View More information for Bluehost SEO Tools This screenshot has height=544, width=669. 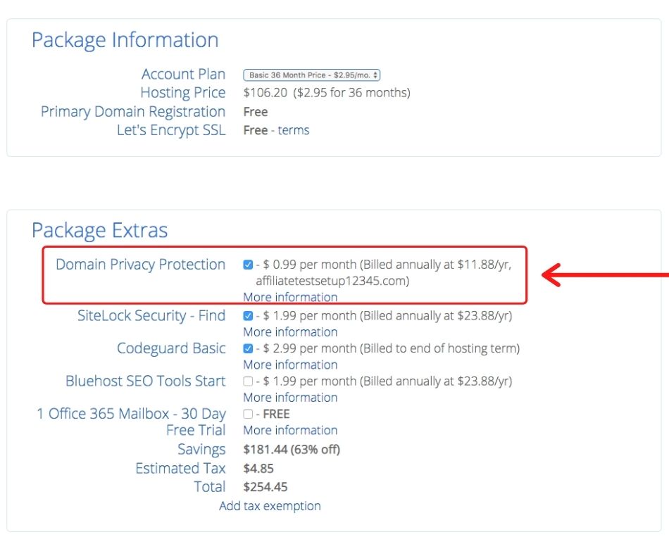click(290, 398)
